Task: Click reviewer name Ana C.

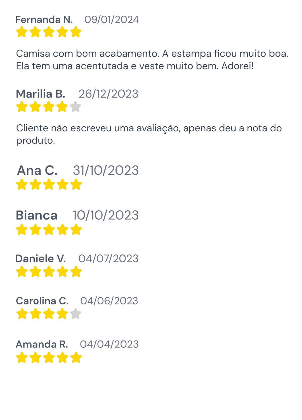Action: point(37,170)
